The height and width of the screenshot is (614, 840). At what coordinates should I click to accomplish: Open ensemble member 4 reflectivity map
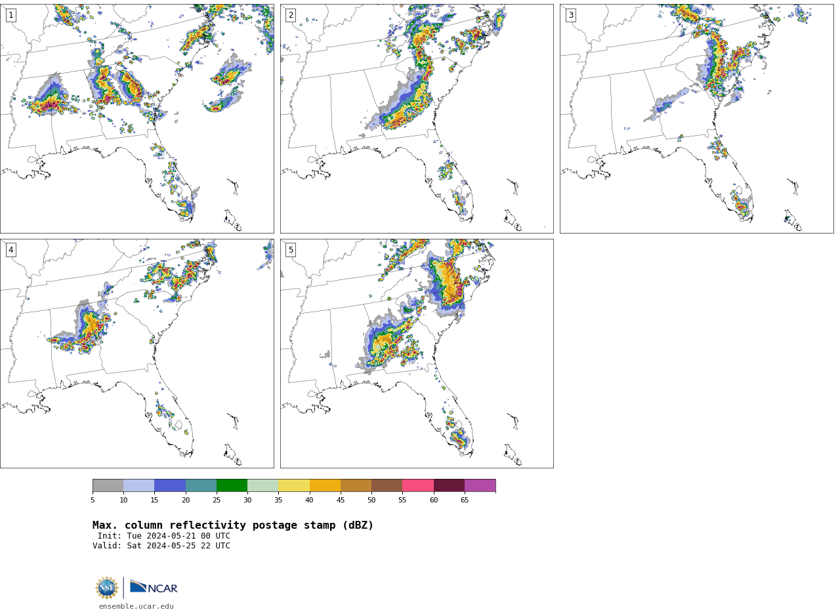coord(137,354)
